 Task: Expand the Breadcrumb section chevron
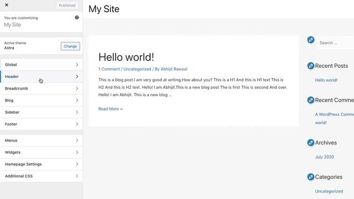click(77, 88)
